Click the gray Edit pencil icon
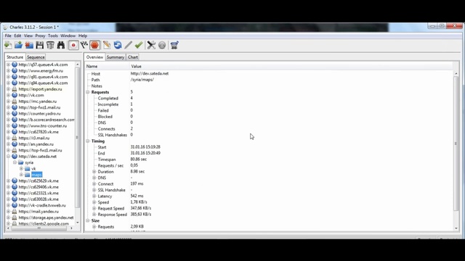The height and width of the screenshot is (261, 465). pyautogui.click(x=128, y=45)
